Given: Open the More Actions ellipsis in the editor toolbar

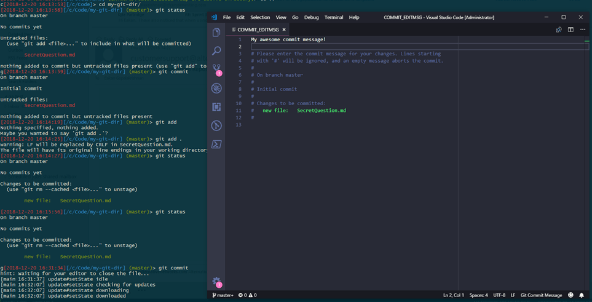Looking at the screenshot, I should point(582,30).
